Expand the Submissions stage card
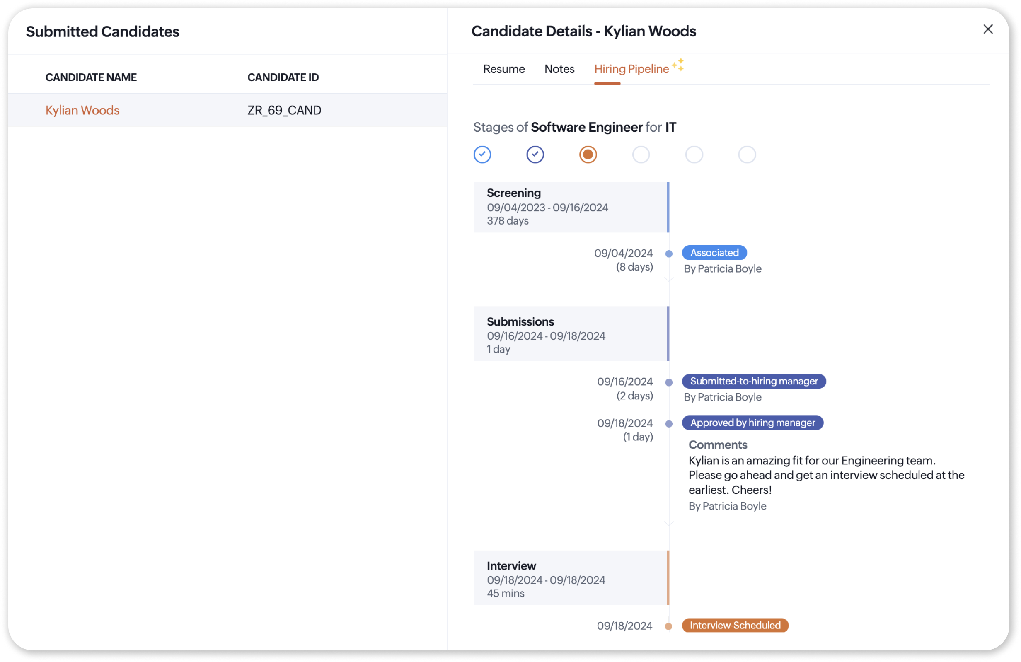Screen dimensions: 1021x662 (x=571, y=333)
